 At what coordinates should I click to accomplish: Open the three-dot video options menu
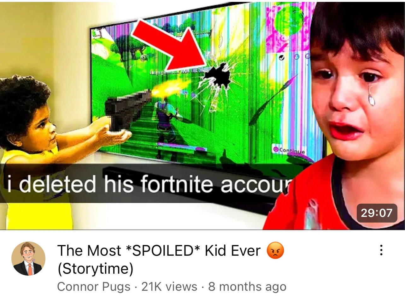381,250
